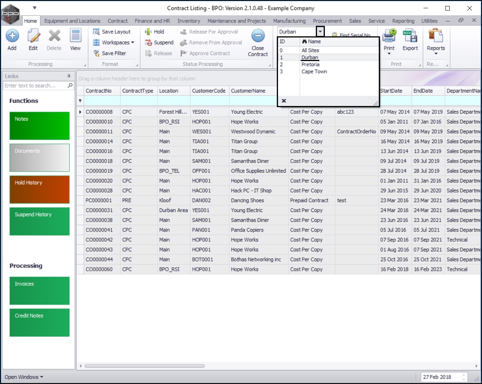Open the quick access toolbar arrow
This screenshot has width=482, height=384.
[35, 7]
